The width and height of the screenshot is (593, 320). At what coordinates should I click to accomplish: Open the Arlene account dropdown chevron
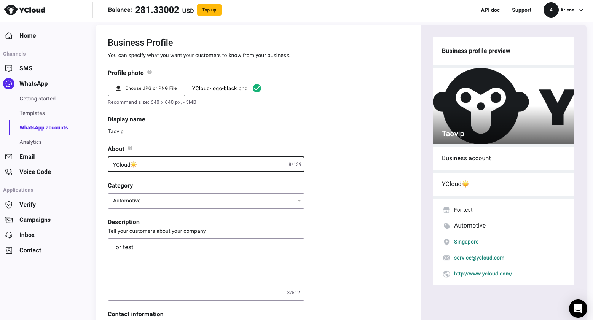(581, 10)
